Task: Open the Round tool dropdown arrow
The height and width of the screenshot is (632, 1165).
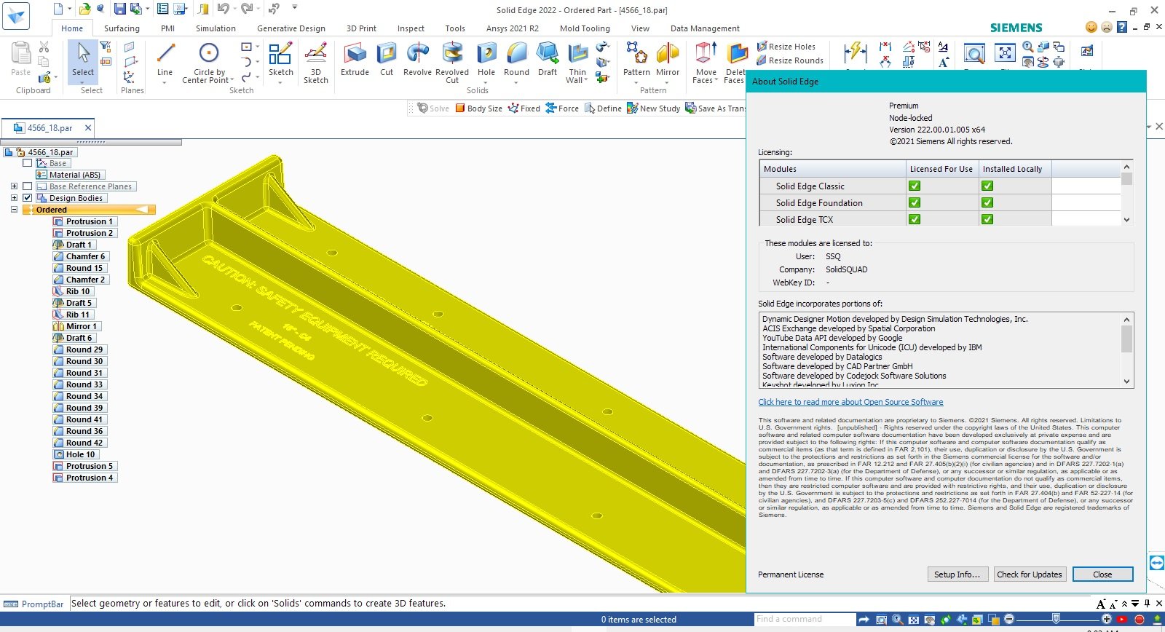Action: pos(516,82)
